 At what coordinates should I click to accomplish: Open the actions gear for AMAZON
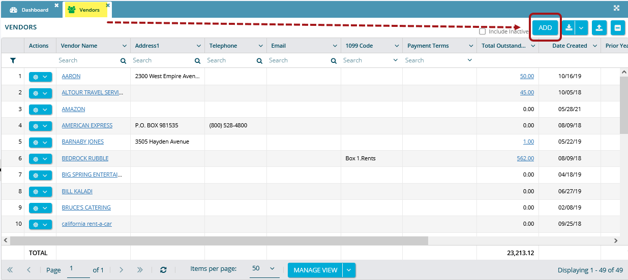[41, 110]
